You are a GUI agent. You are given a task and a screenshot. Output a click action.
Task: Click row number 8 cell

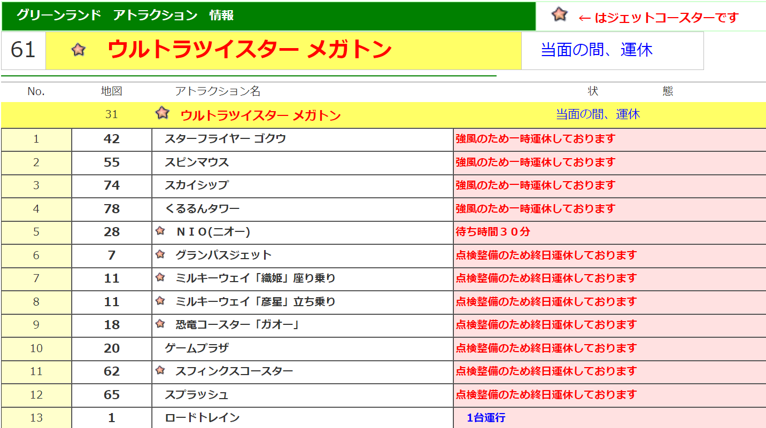(x=36, y=302)
